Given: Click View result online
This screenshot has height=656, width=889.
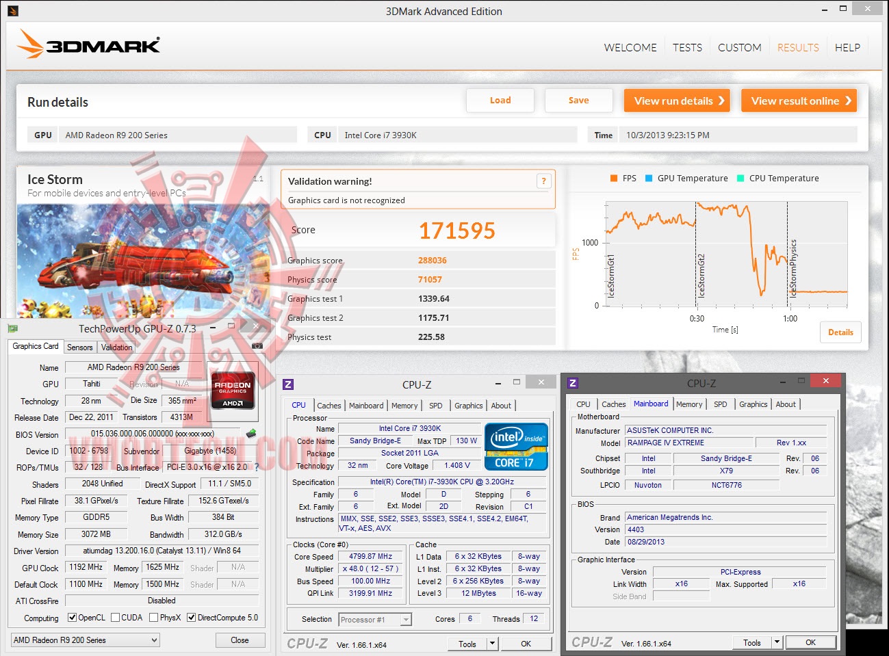Looking at the screenshot, I should click(x=799, y=101).
